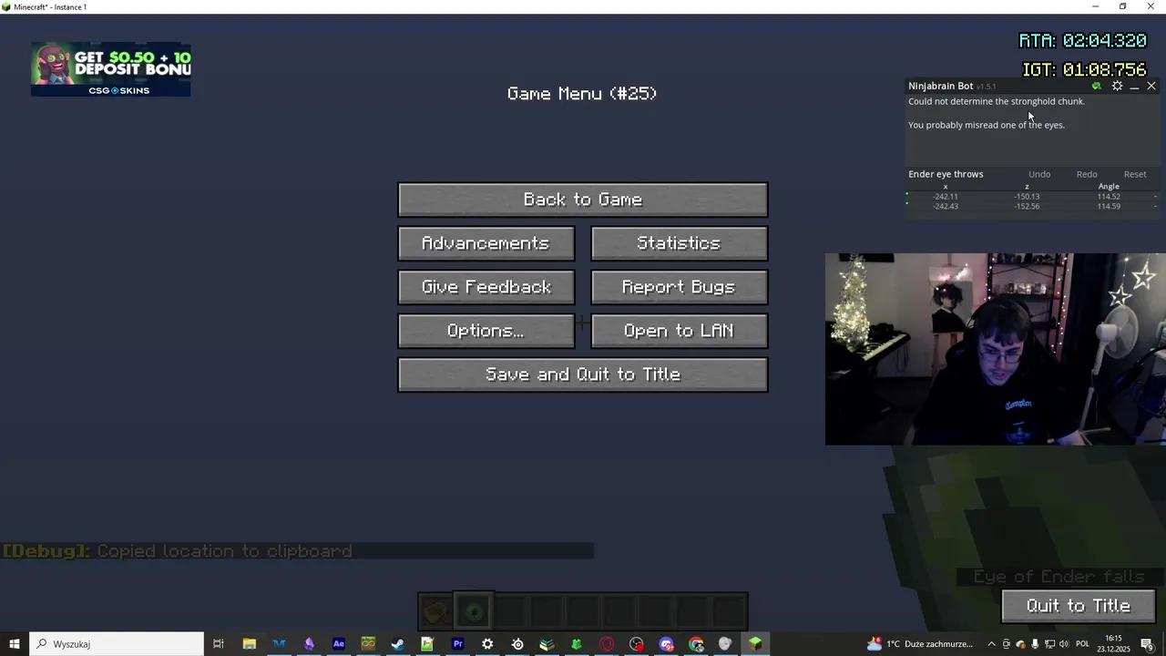
Task: Open SteelSeries app on the taskbar
Action: pyautogui.click(x=517, y=644)
